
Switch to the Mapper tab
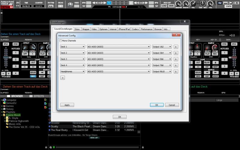pos(86,29)
